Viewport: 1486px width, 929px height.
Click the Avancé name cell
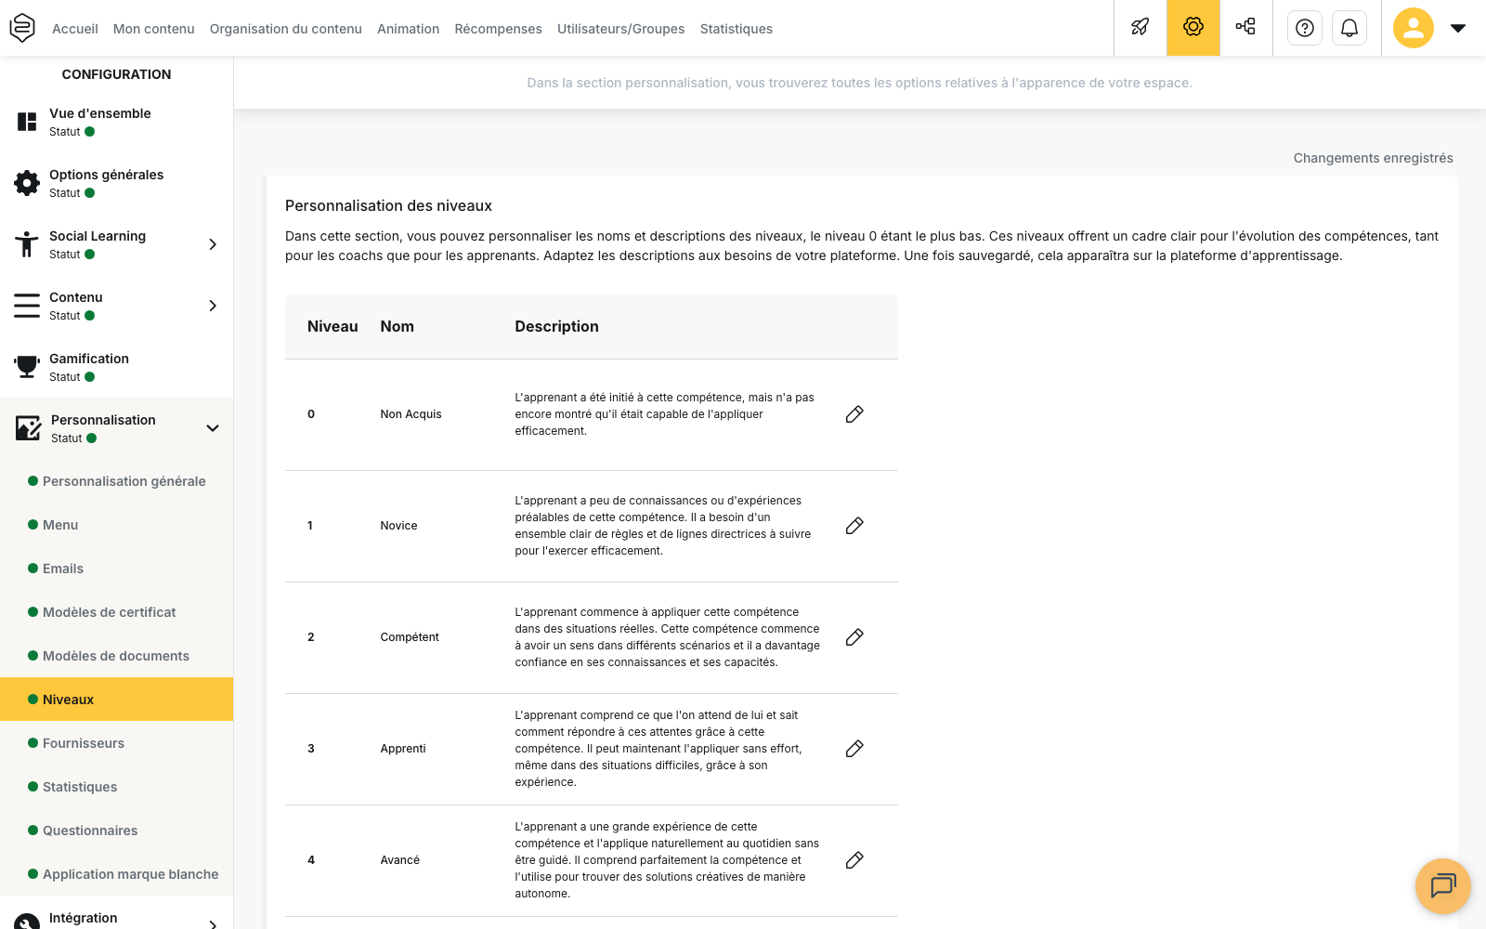tap(399, 860)
